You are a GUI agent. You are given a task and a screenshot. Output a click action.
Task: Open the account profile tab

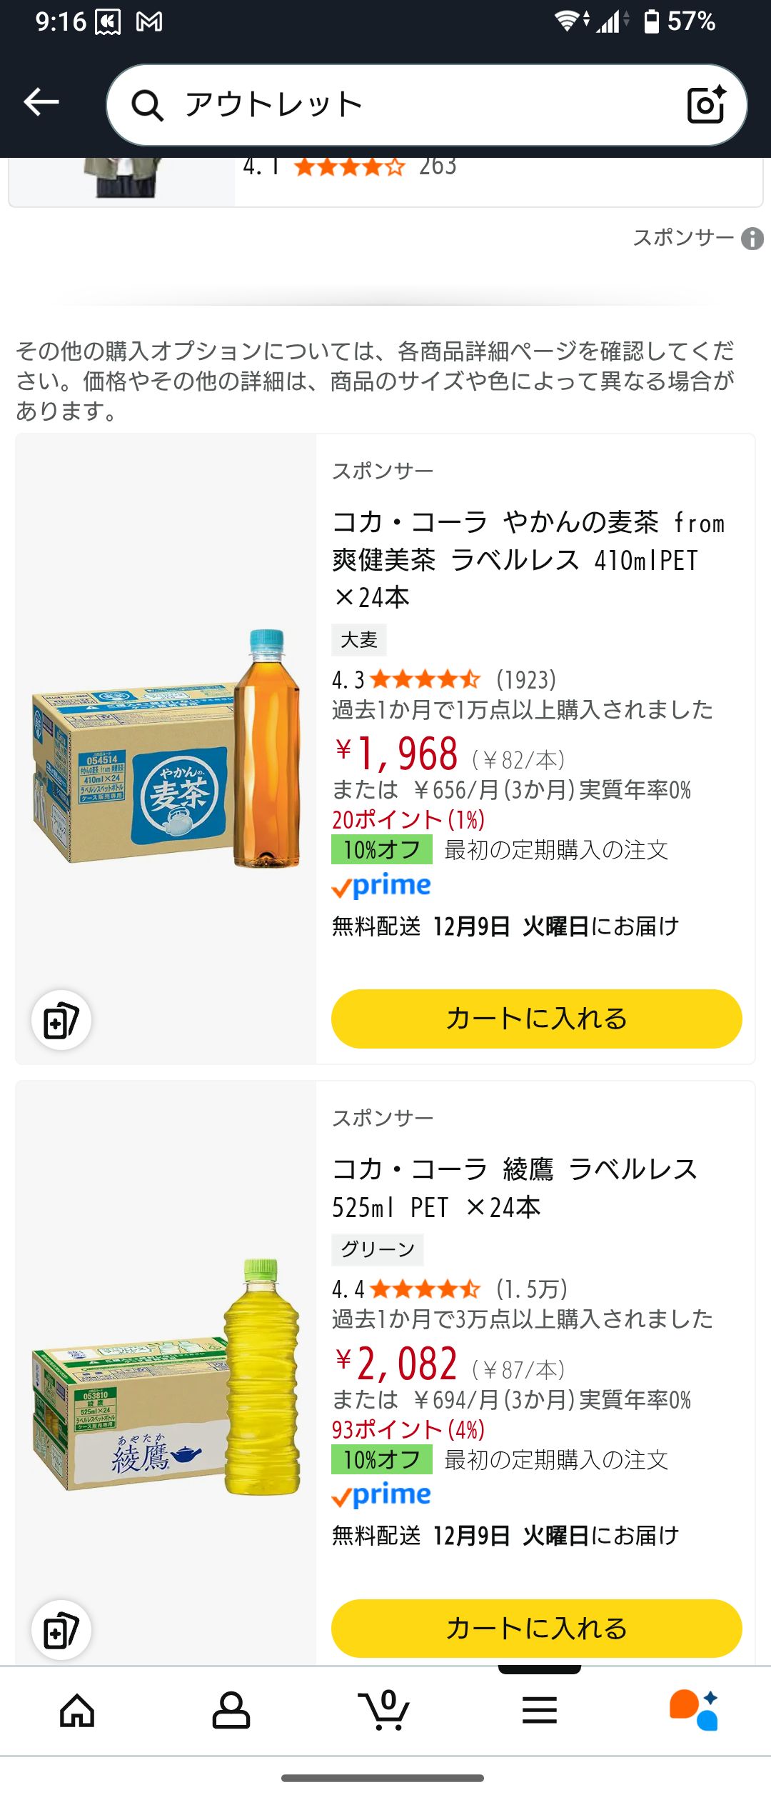231,1710
